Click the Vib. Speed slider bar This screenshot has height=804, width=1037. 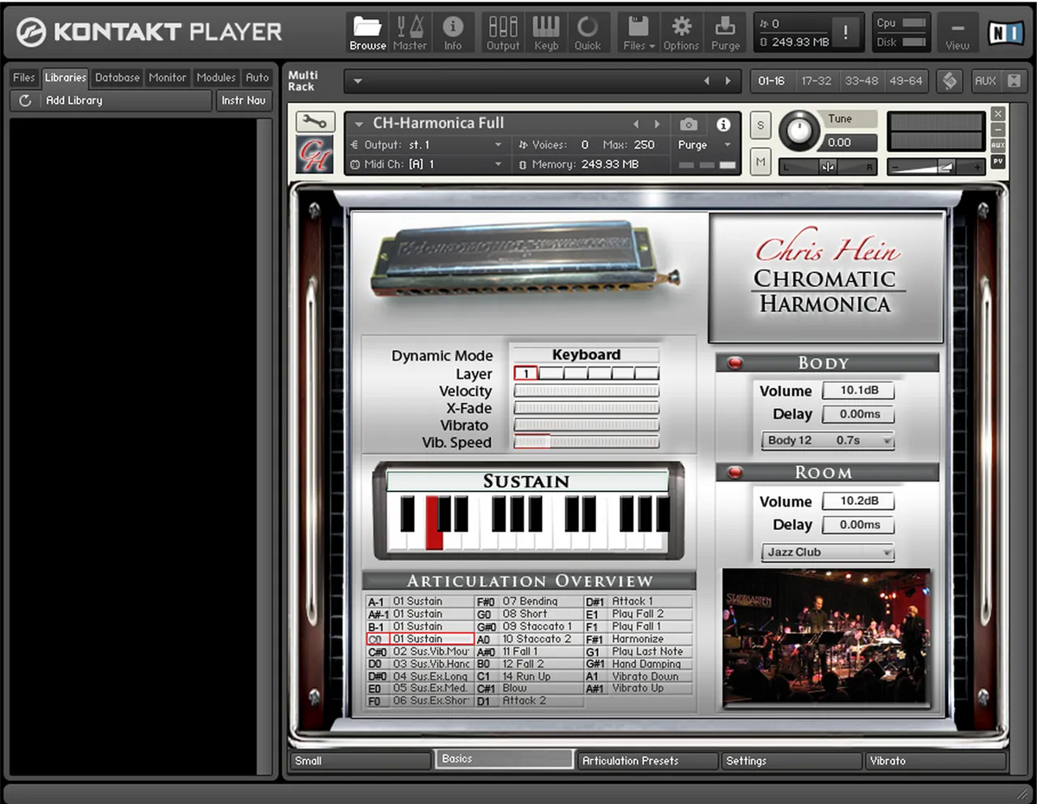click(x=587, y=442)
